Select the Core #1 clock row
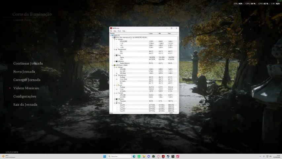 click(x=143, y=107)
